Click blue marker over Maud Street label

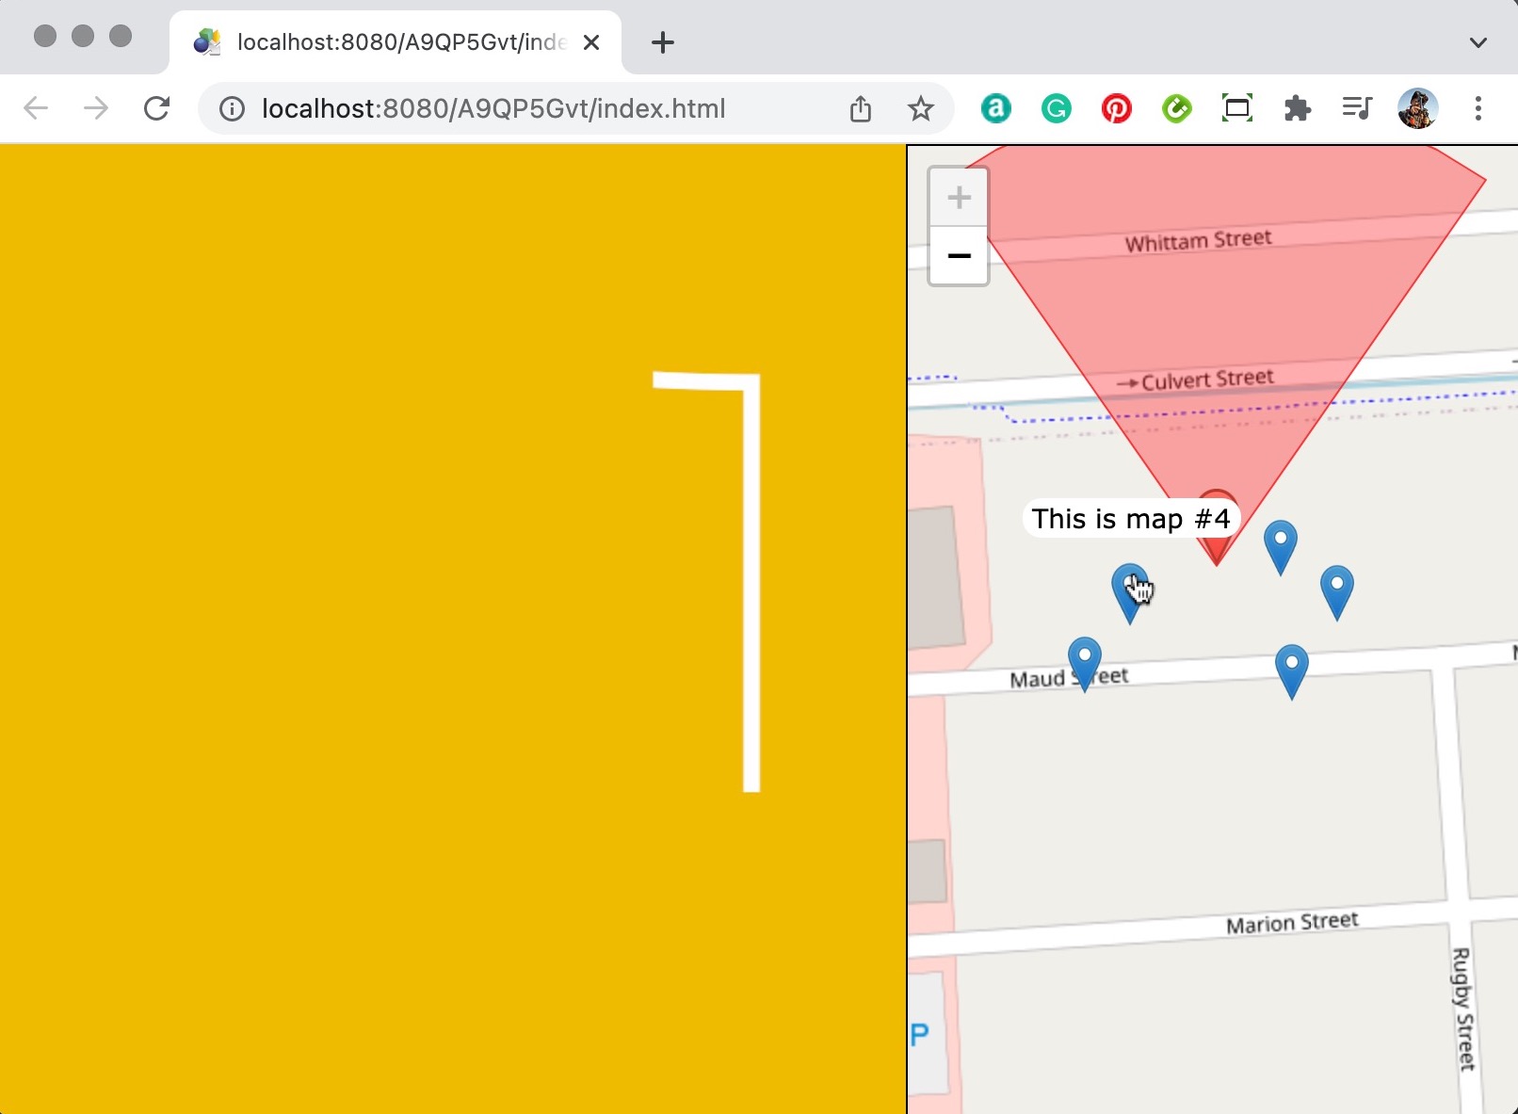1085,664
